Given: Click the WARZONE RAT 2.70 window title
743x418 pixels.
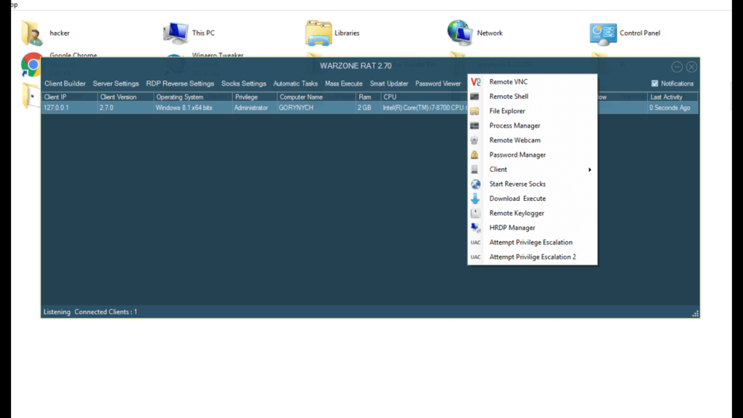Looking at the screenshot, I should [x=356, y=66].
